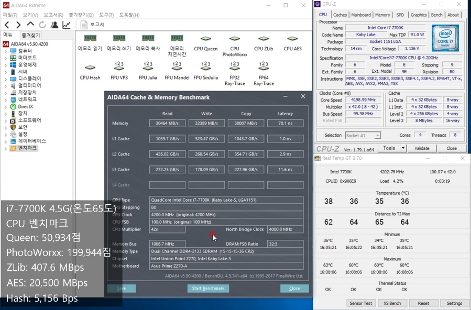Expand the 네트워크 tree node
Image resolution: width=471 pixels, height=310 pixels.
click(5, 99)
